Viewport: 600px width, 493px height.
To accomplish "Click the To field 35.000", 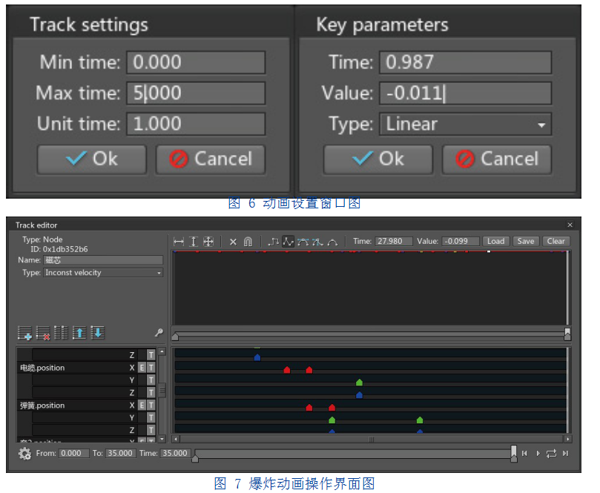I will click(x=121, y=453).
